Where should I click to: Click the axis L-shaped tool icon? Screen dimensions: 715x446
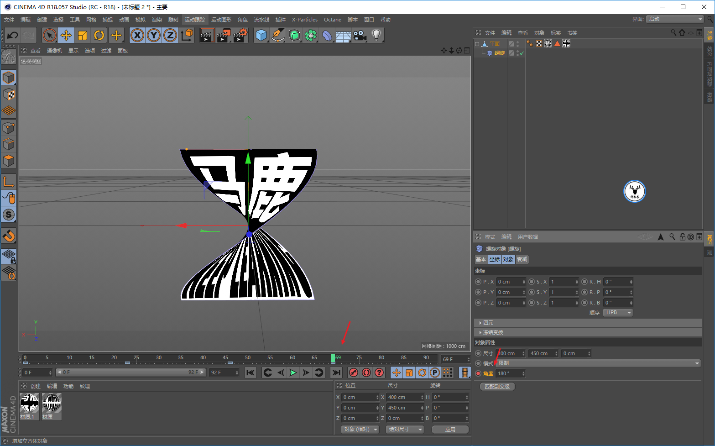click(x=9, y=182)
